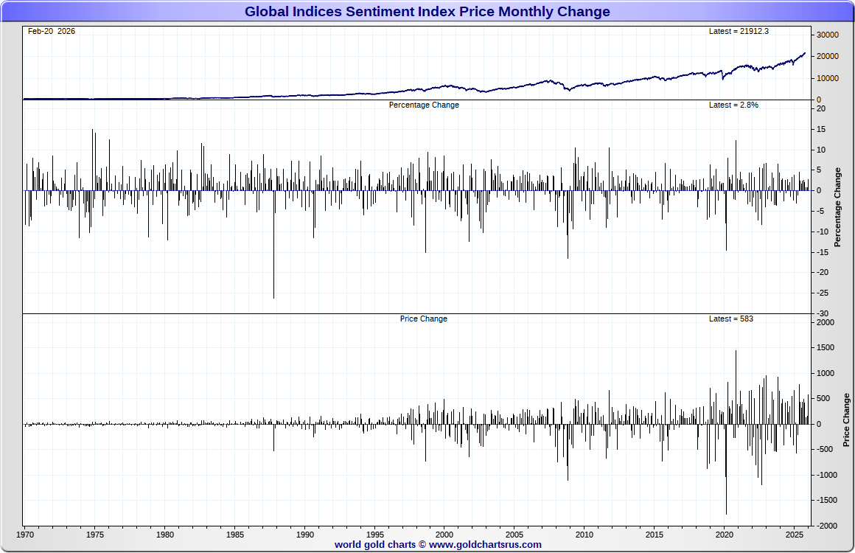This screenshot has height=553, width=855.
Task: Click the 30000 y-axis label
Action: [x=827, y=35]
